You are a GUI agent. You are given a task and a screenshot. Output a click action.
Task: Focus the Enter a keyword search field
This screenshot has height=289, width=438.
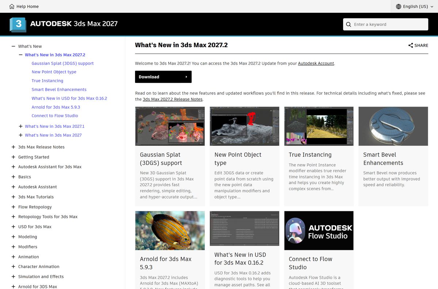(385, 24)
